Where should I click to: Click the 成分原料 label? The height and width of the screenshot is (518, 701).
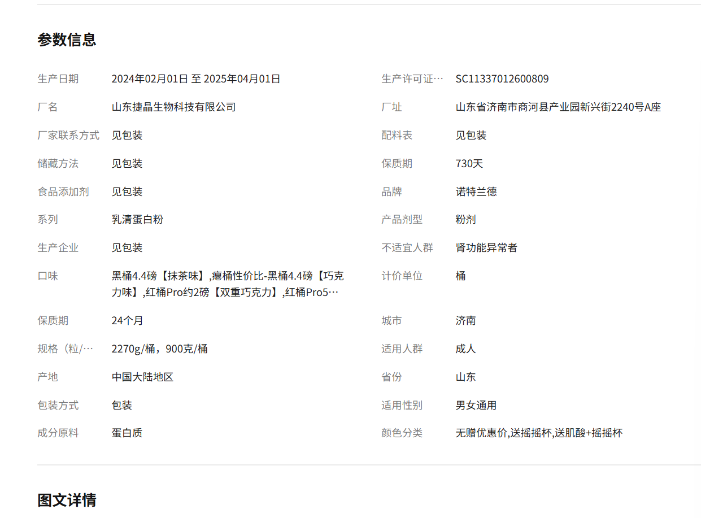58,433
